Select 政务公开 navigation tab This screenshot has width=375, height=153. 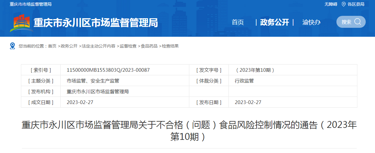pyautogui.click(x=275, y=22)
